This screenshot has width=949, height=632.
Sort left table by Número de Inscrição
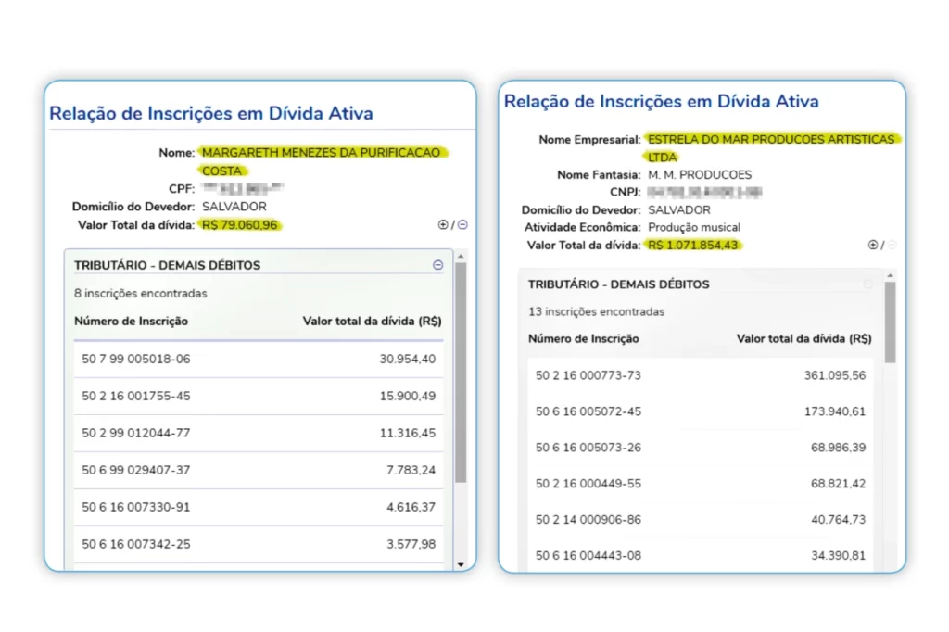(x=132, y=322)
